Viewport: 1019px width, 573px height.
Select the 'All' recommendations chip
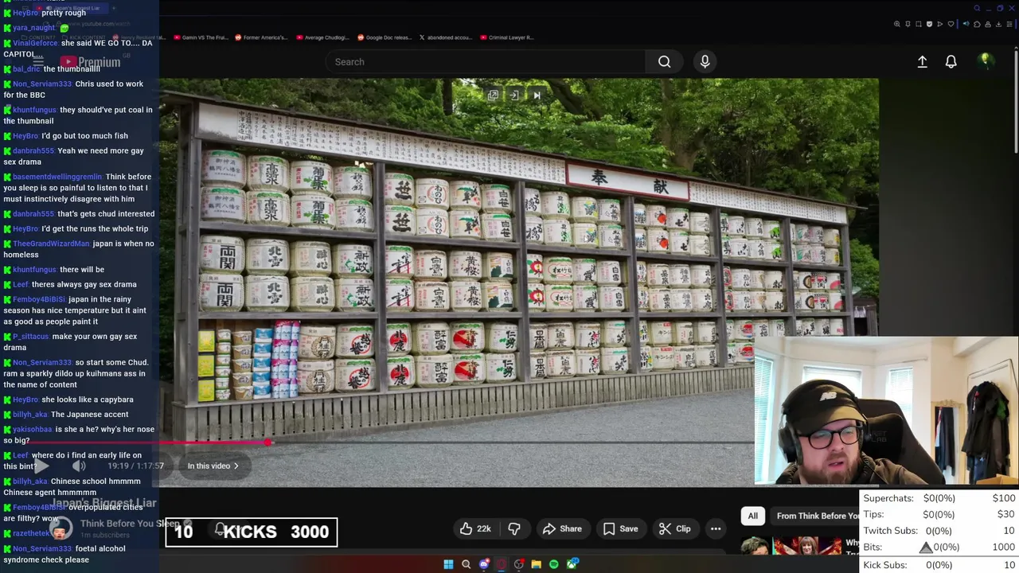752,516
